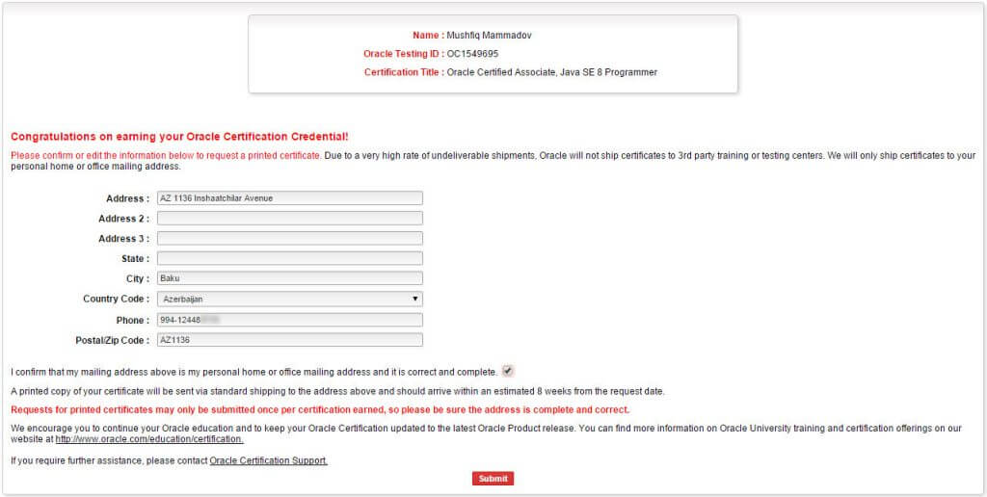The width and height of the screenshot is (987, 497).
Task: Click the 'Please confirm or edit' red instruction text
Action: pos(166,155)
